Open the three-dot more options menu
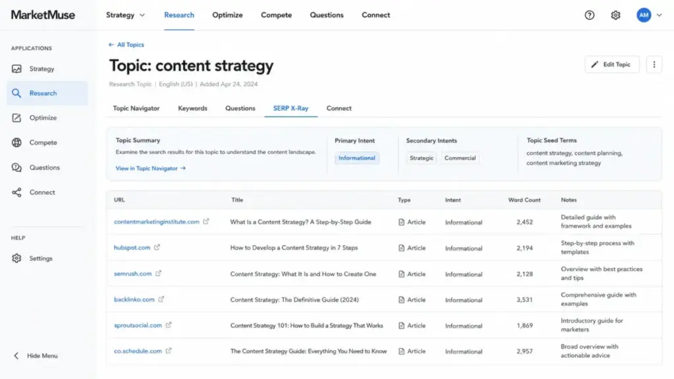 click(654, 64)
